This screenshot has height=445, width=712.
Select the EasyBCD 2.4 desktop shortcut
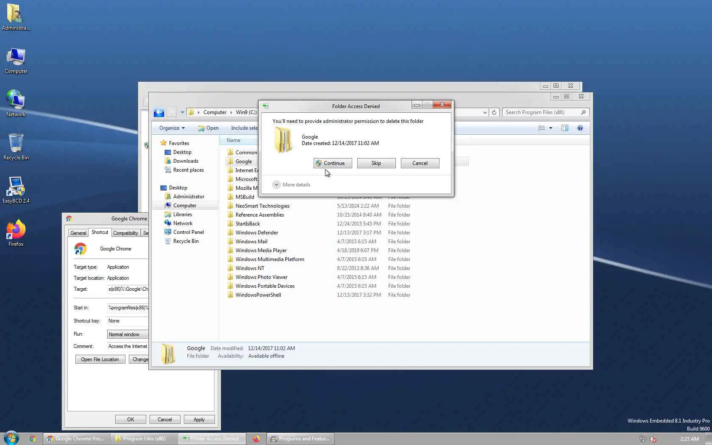16,190
